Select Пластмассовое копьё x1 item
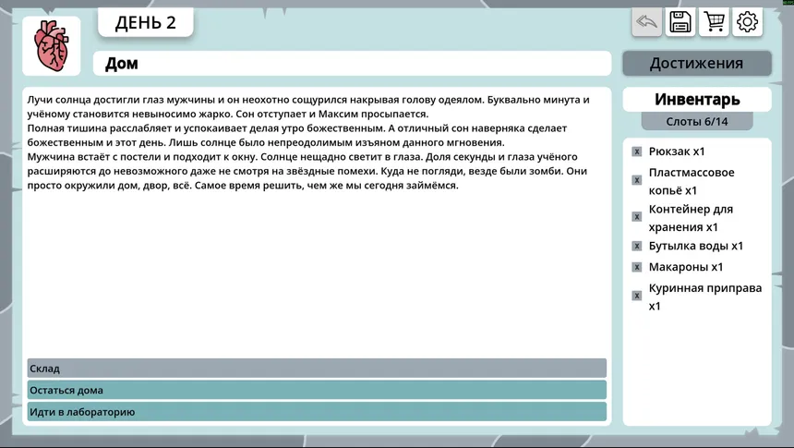 [692, 181]
